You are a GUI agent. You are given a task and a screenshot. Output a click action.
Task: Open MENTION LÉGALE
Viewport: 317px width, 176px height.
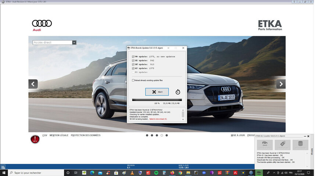(x=59, y=135)
